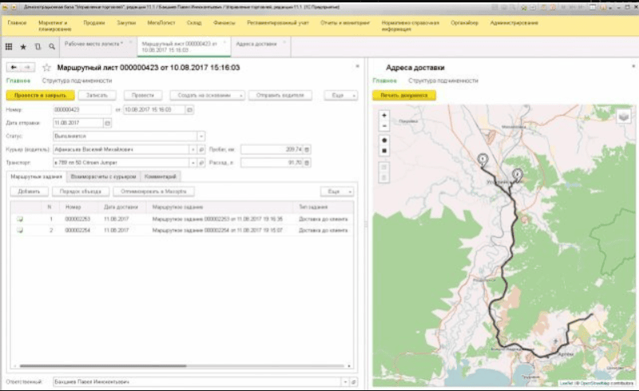Click the Пробег, км input field

click(271, 149)
